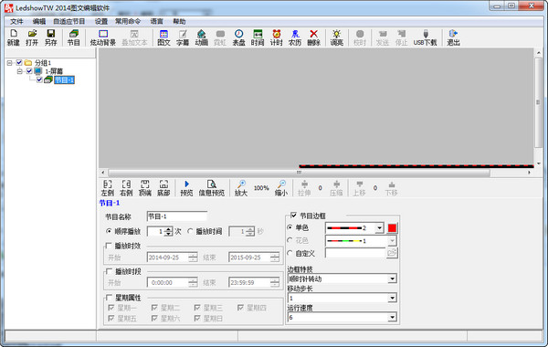Align to the bottom with 底部 icon
Viewport: 548px width, 347px height.
point(163,187)
